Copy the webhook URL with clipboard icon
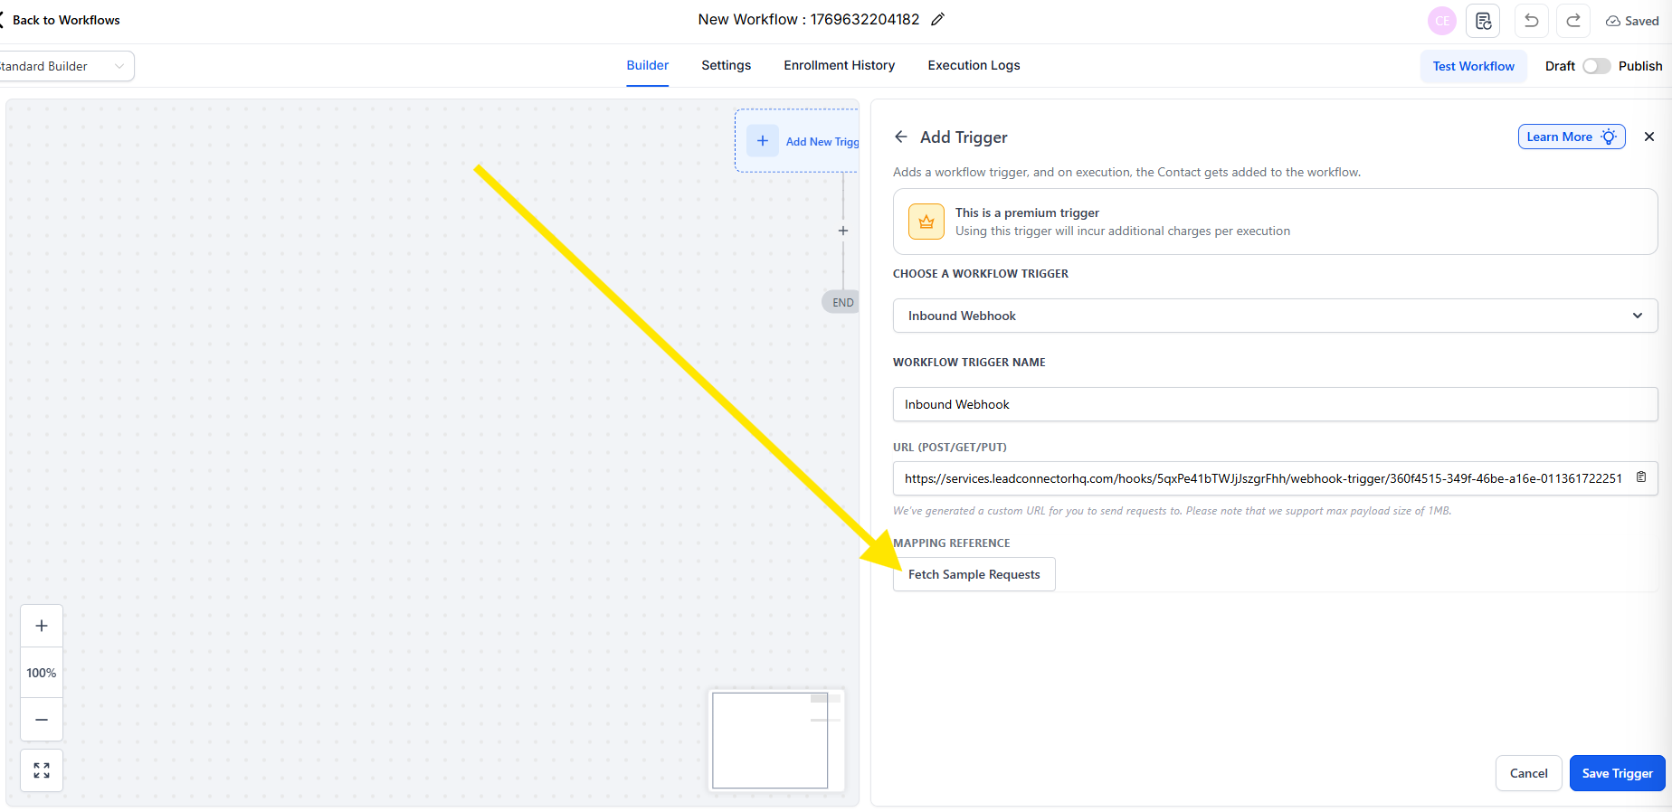The image size is (1672, 812). (x=1640, y=477)
